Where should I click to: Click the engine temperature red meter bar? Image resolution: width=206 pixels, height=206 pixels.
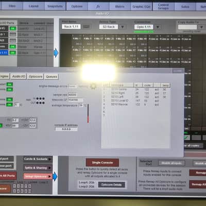[88, 113]
